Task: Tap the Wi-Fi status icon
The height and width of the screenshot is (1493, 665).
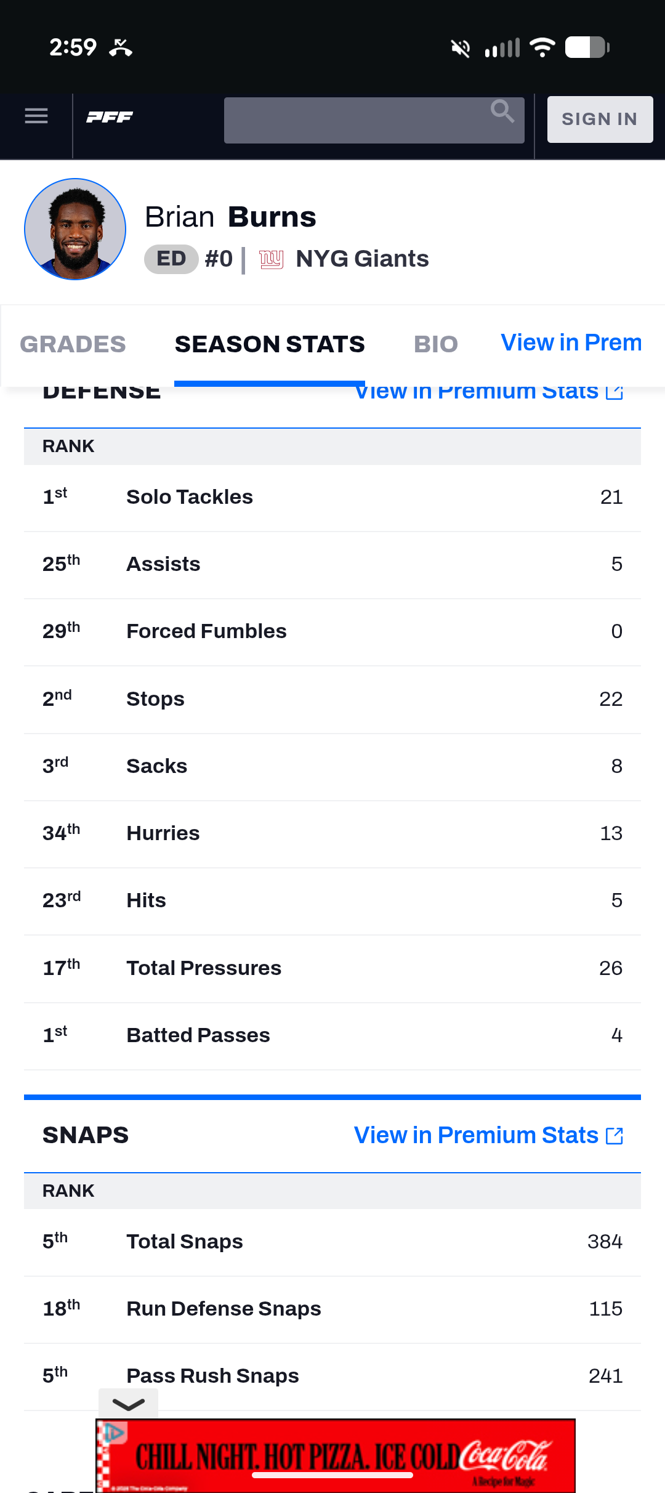Action: click(542, 47)
